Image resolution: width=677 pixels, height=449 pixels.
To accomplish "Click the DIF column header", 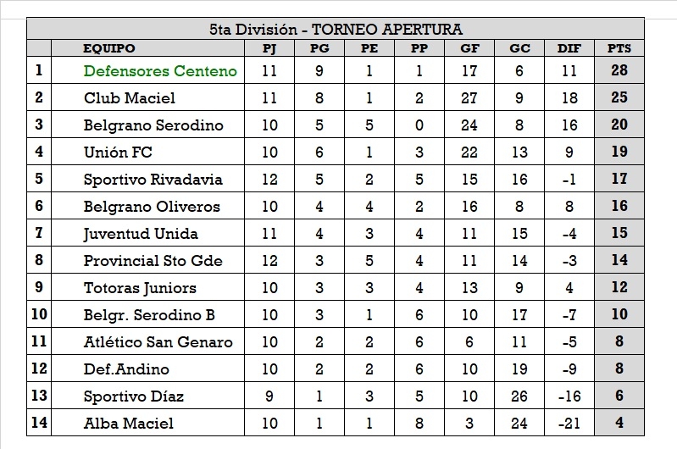I will (569, 48).
